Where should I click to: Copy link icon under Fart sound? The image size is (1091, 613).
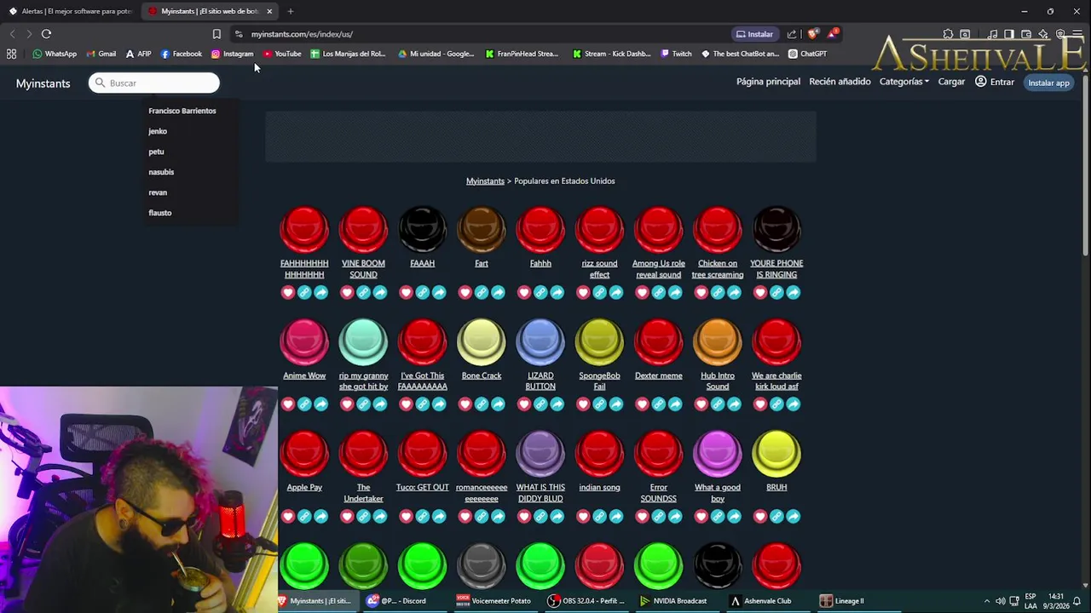pyautogui.click(x=482, y=293)
